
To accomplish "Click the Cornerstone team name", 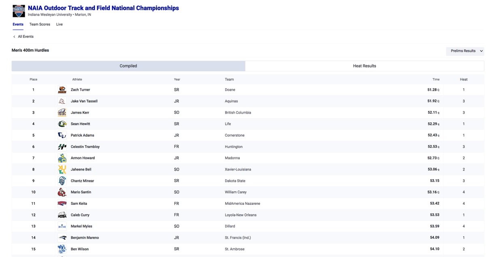I will [234, 135].
